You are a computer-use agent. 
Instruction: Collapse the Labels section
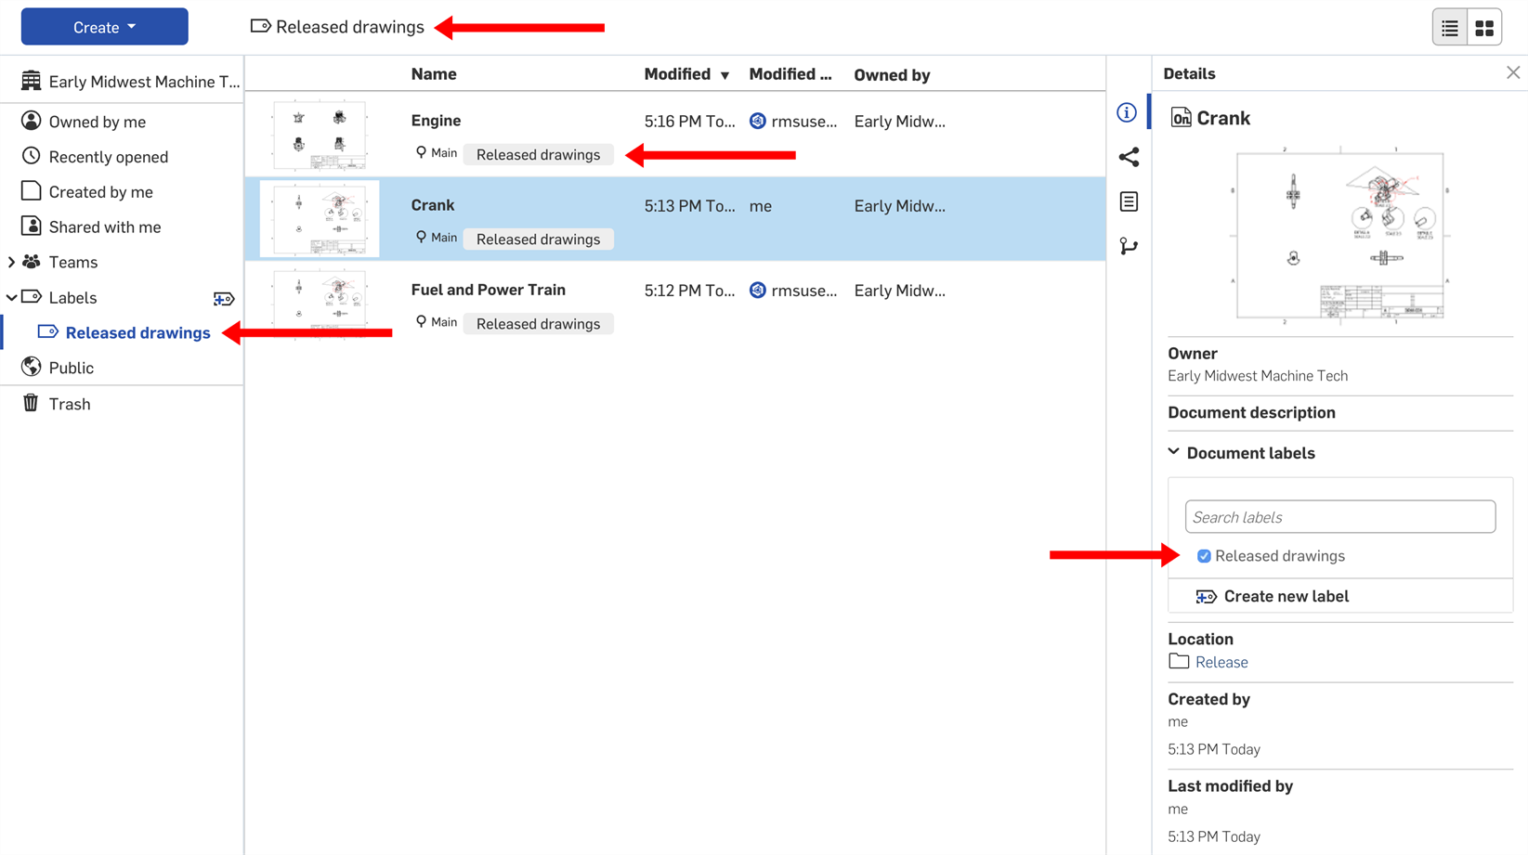tap(11, 298)
